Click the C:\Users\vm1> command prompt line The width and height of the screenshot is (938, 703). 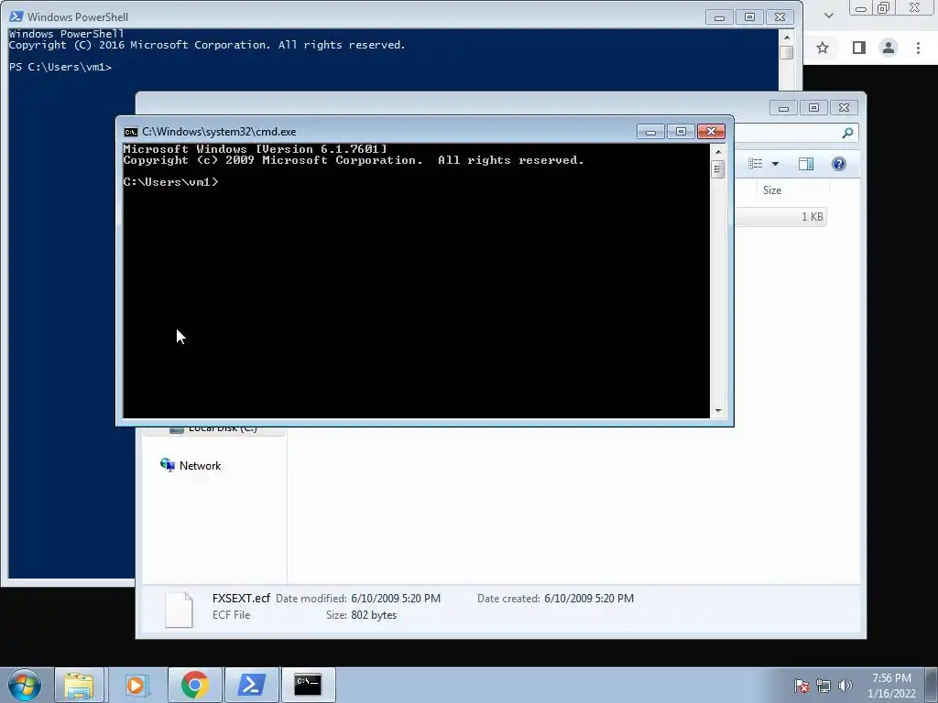click(x=171, y=182)
